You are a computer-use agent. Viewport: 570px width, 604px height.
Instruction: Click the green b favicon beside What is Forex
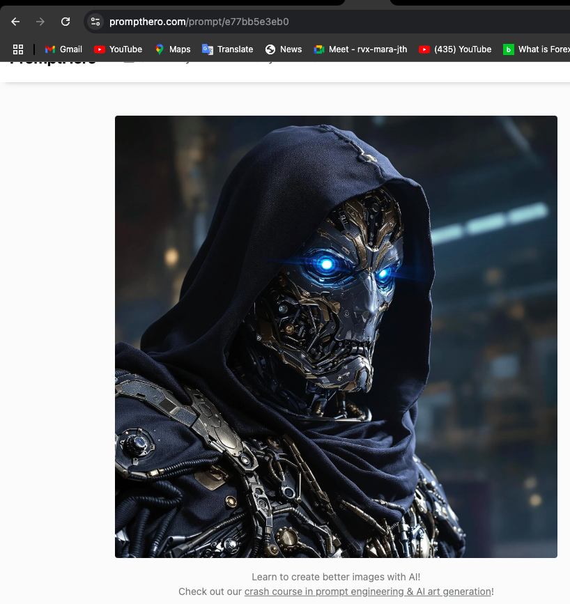click(509, 49)
